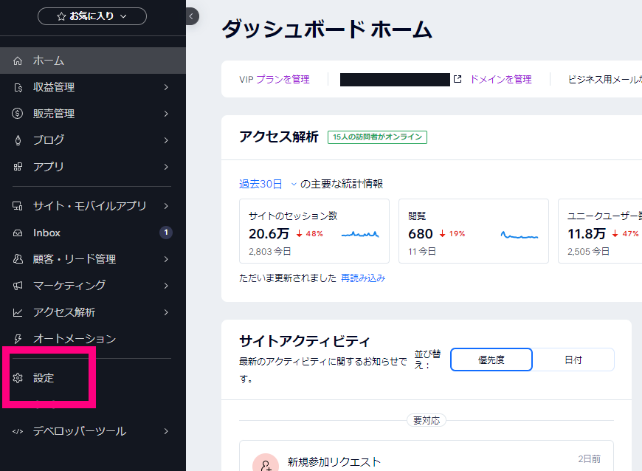This screenshot has height=471, width=642.
Task: Expand the 収益管理 chevron
Action: [166, 87]
